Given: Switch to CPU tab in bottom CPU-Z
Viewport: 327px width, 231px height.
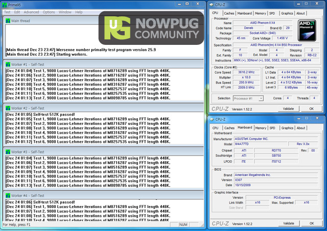Looking at the screenshot, I should point(215,128).
